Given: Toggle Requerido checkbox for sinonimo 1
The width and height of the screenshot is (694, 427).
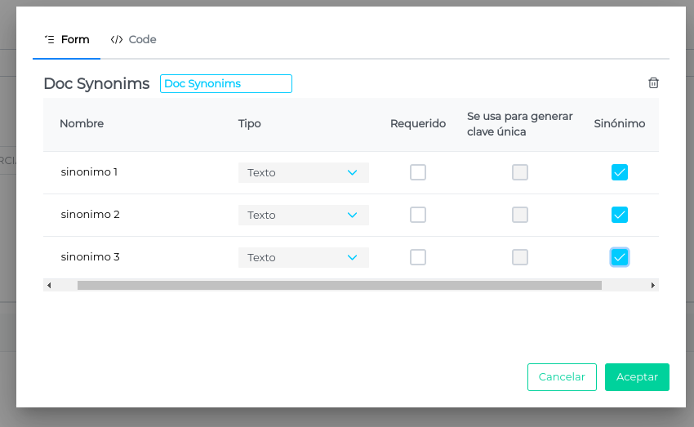Looking at the screenshot, I should point(418,172).
